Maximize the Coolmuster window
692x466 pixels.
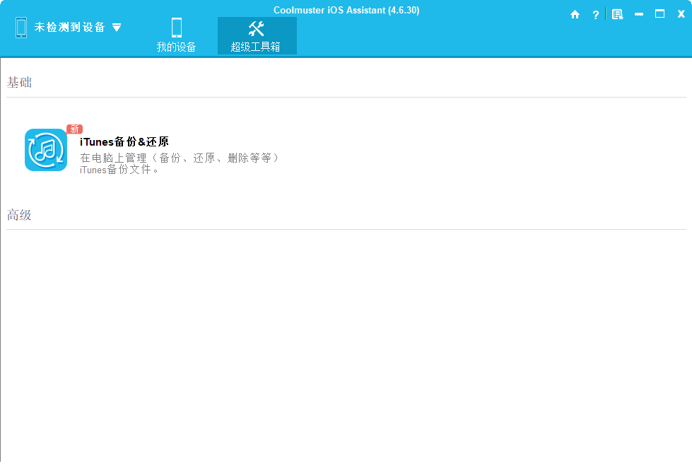pos(659,13)
